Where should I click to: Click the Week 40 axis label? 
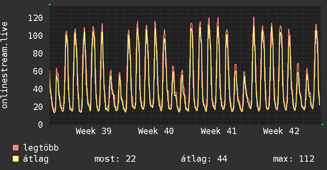156,131
